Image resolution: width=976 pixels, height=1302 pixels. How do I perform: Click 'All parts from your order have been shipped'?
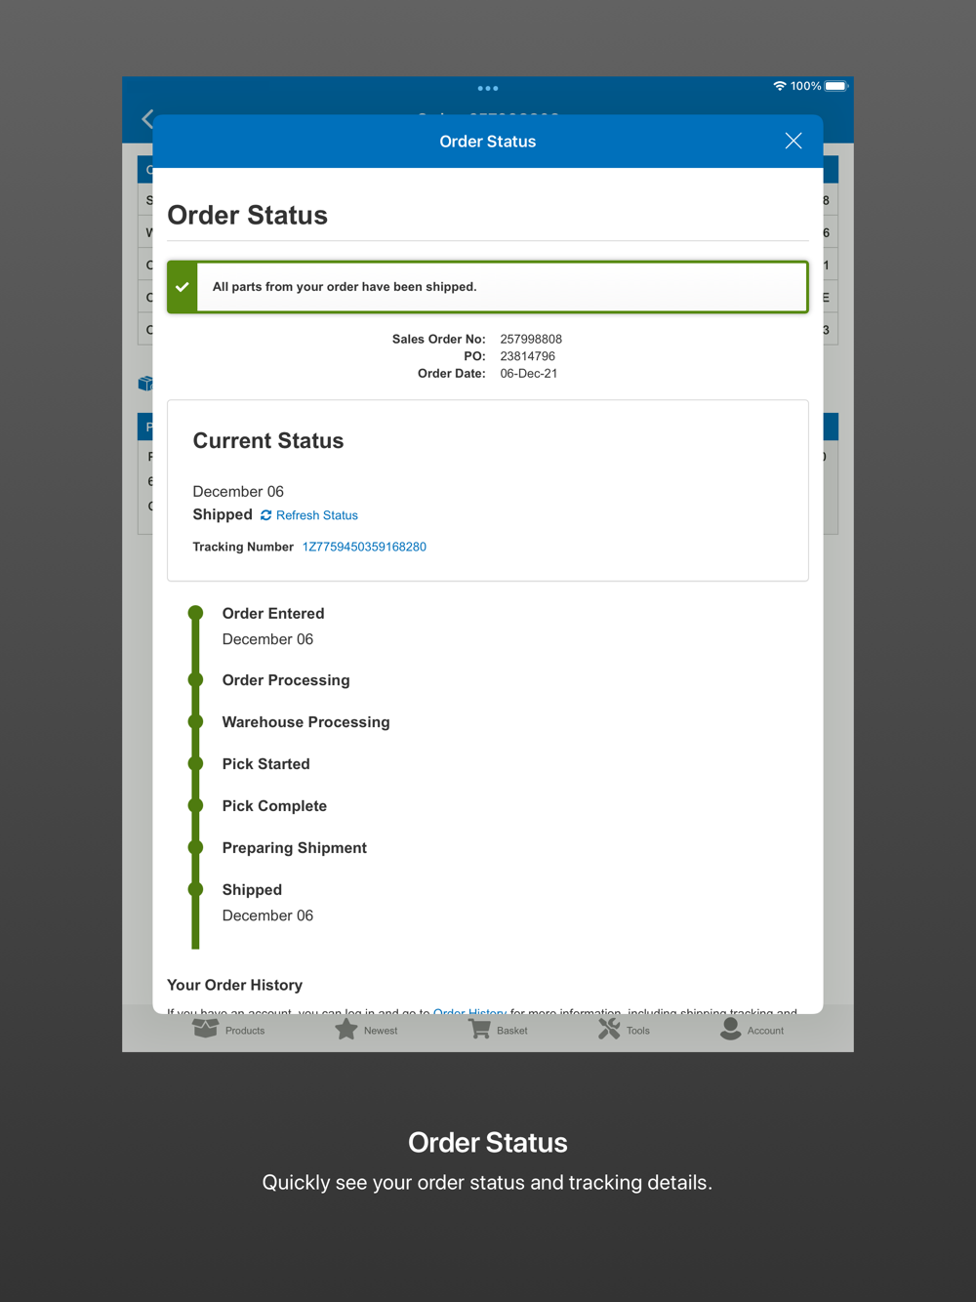[345, 287]
